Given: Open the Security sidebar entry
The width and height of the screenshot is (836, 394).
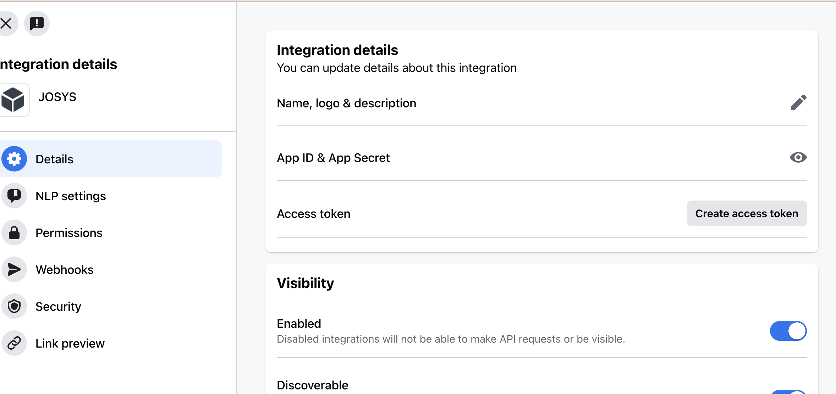Looking at the screenshot, I should click(x=58, y=306).
